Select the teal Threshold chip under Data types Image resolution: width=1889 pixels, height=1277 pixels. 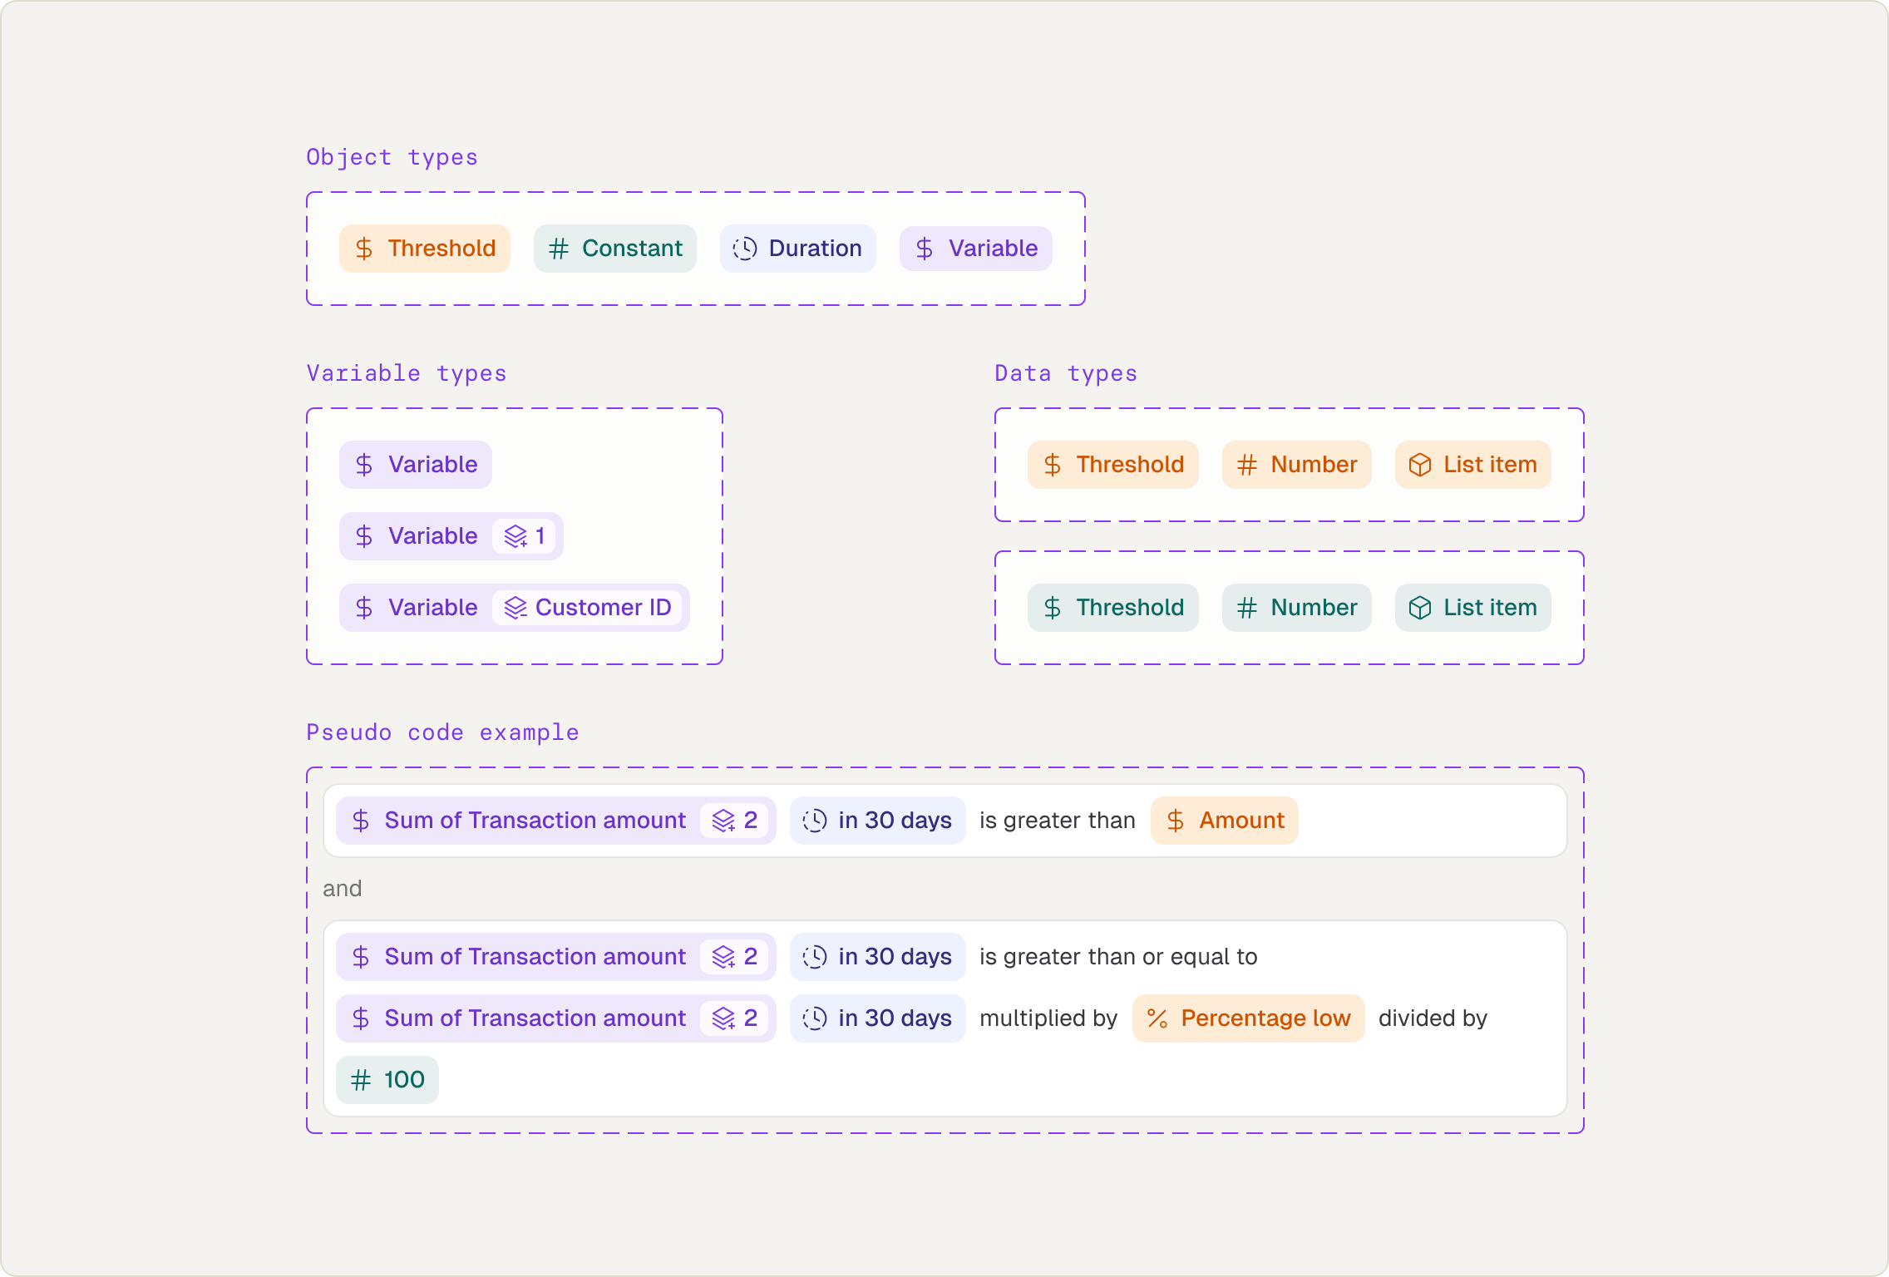point(1113,608)
